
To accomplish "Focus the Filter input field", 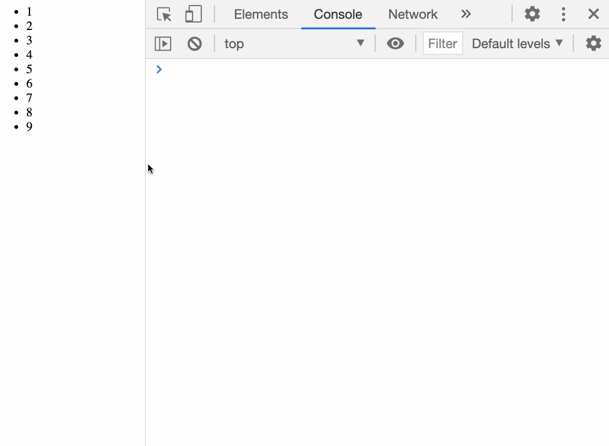I will 443,44.
